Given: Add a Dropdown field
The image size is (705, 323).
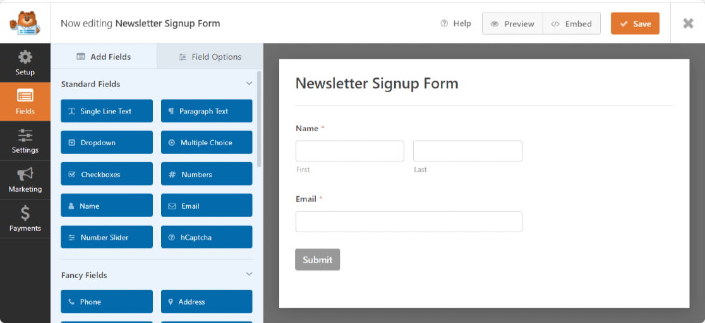Looking at the screenshot, I should click(107, 143).
